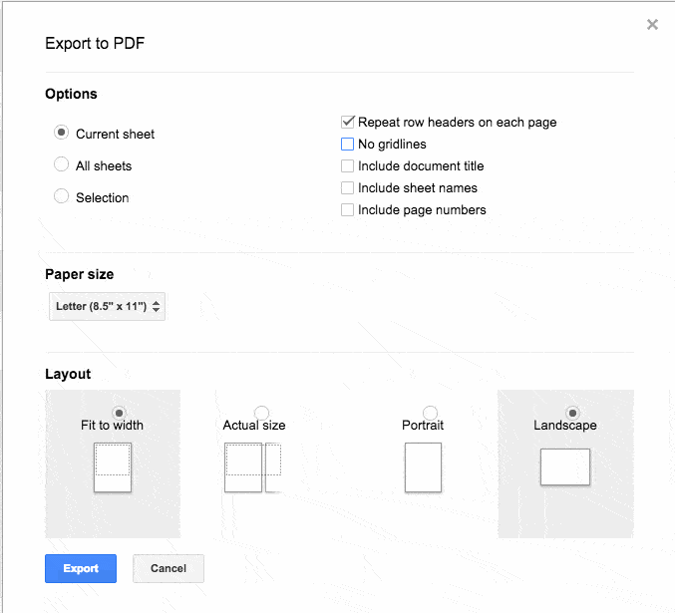
Task: Select the Current sheet radio button
Action: point(61,133)
